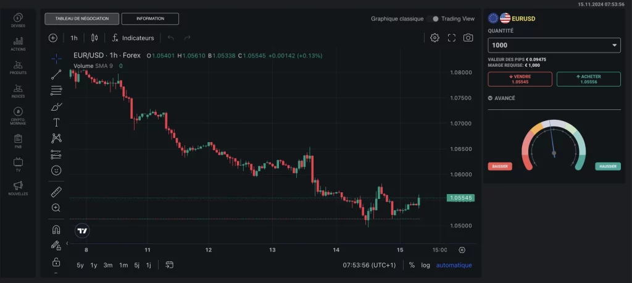The width and height of the screenshot is (632, 283).
Task: Select the text annotation tool
Action: [56, 122]
